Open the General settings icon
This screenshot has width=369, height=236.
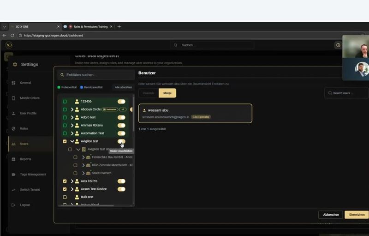coord(13,83)
